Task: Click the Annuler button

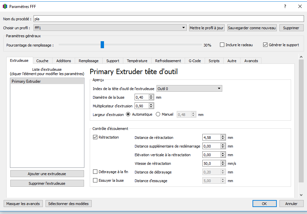Action: [291, 204]
